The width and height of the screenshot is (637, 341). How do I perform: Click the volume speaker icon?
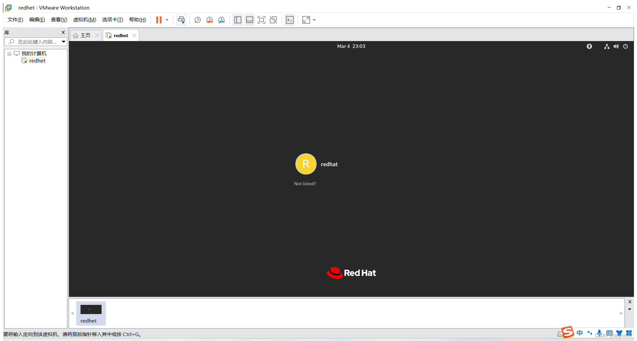(x=616, y=46)
